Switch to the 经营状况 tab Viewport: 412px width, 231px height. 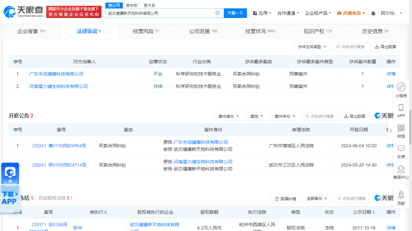click(261, 31)
